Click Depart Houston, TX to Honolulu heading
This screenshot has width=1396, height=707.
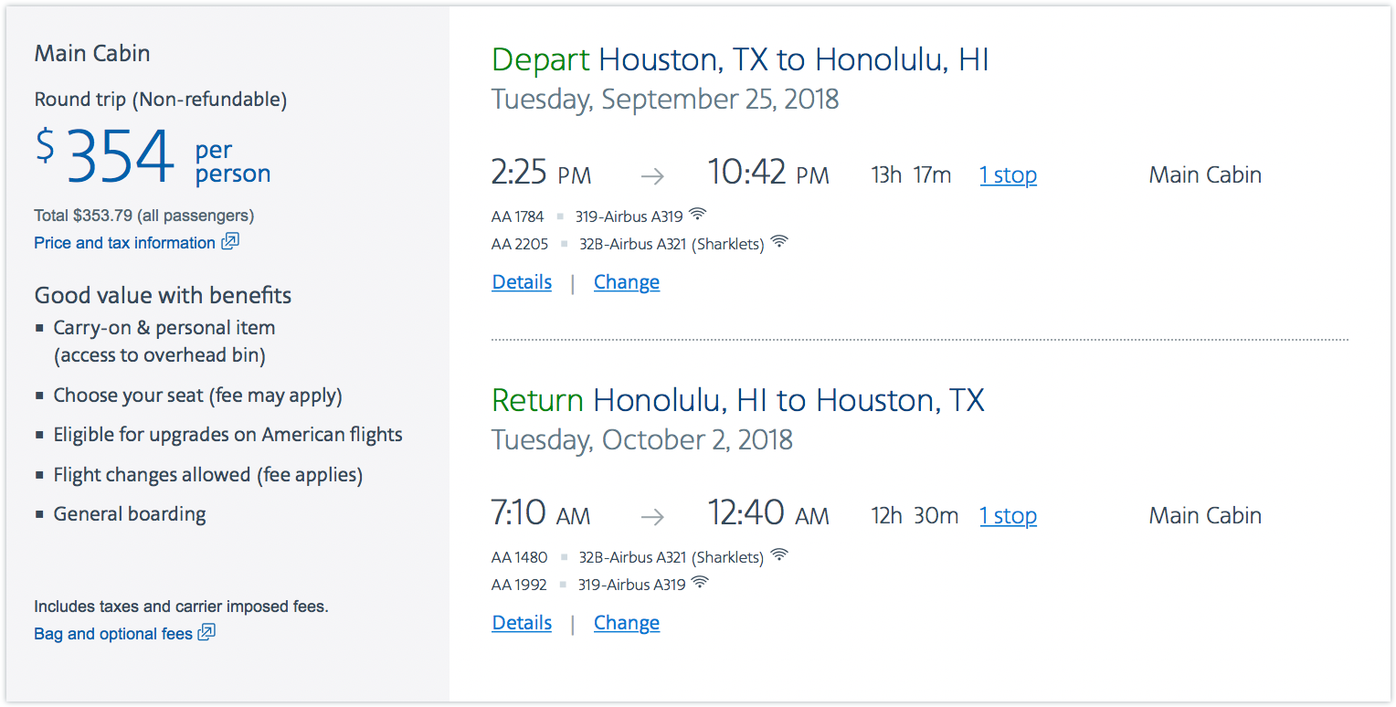[740, 60]
